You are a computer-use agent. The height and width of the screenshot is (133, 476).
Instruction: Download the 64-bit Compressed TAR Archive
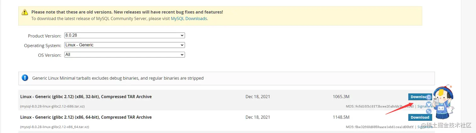[420, 117]
